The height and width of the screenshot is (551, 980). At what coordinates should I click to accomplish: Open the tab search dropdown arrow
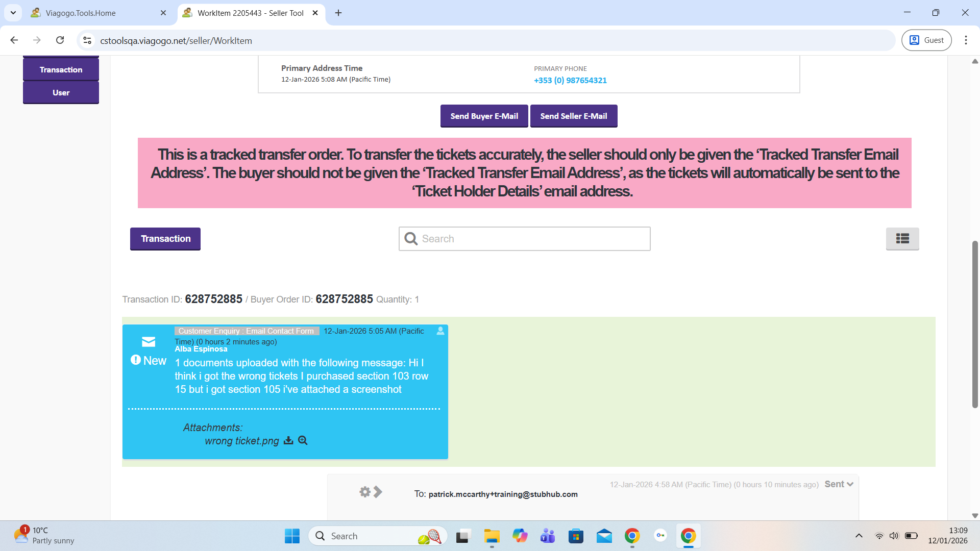(13, 13)
